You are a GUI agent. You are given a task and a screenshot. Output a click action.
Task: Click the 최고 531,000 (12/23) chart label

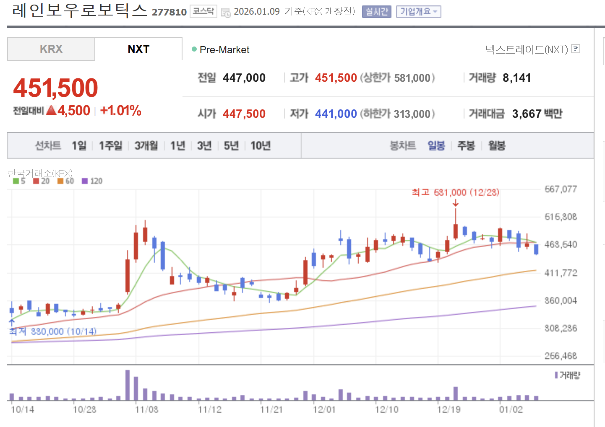pyautogui.click(x=456, y=192)
